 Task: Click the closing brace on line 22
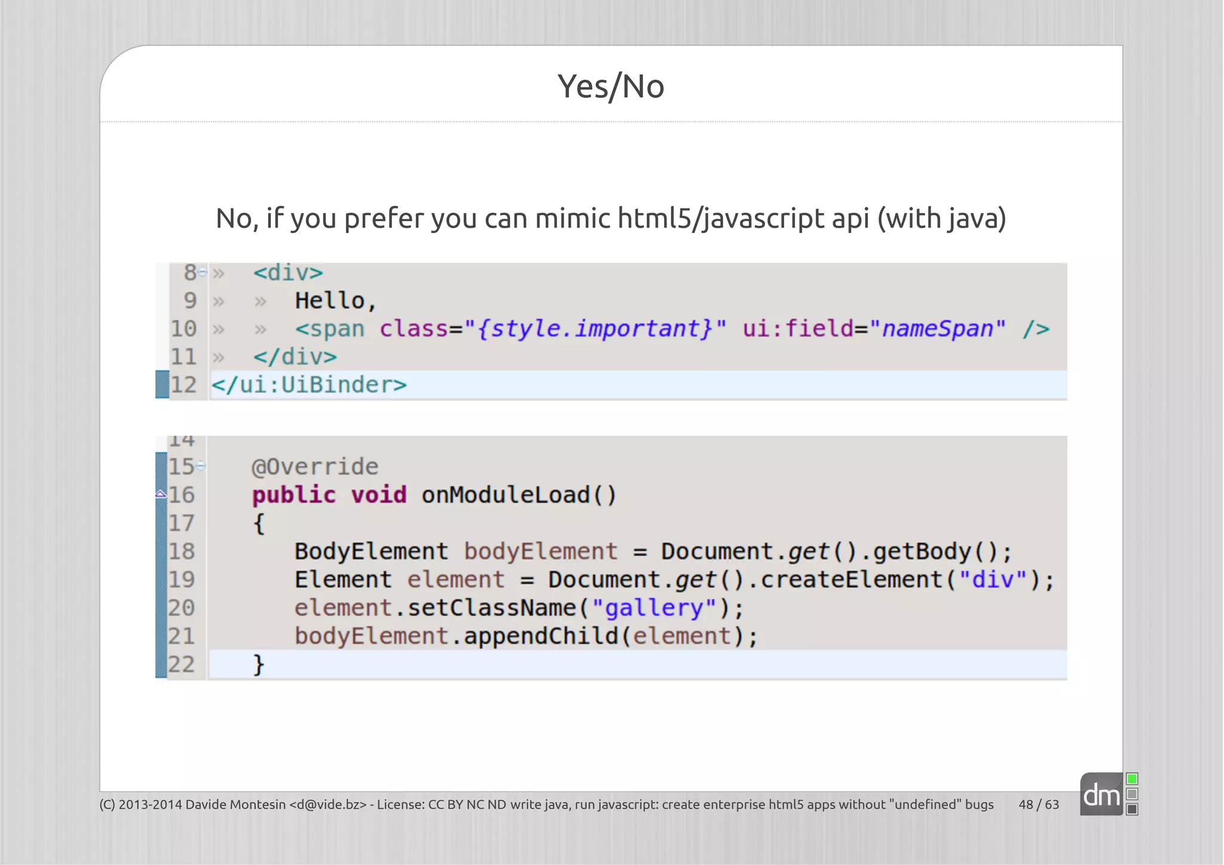pyautogui.click(x=258, y=664)
